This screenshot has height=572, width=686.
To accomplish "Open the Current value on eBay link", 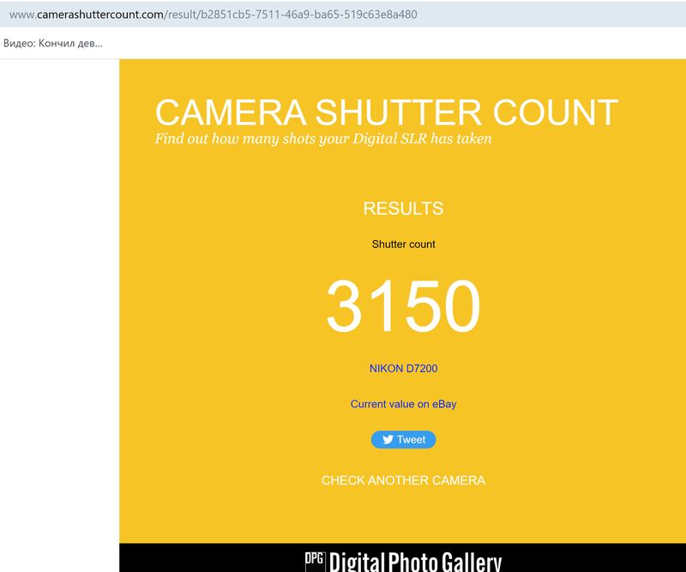I will click(403, 404).
